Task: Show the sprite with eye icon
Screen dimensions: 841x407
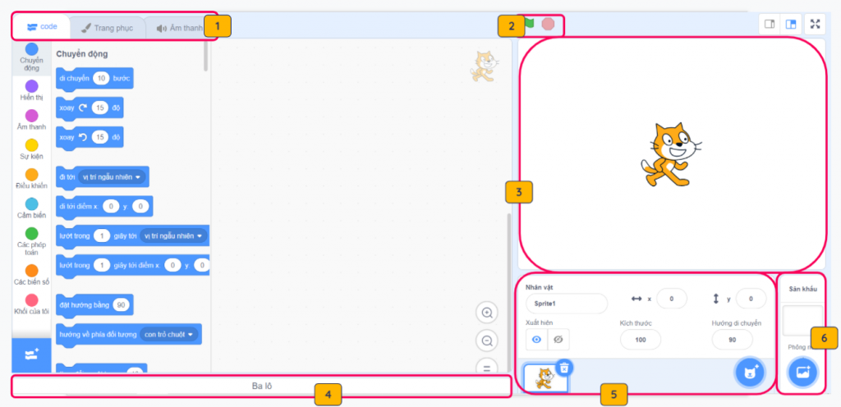Action: (x=537, y=340)
